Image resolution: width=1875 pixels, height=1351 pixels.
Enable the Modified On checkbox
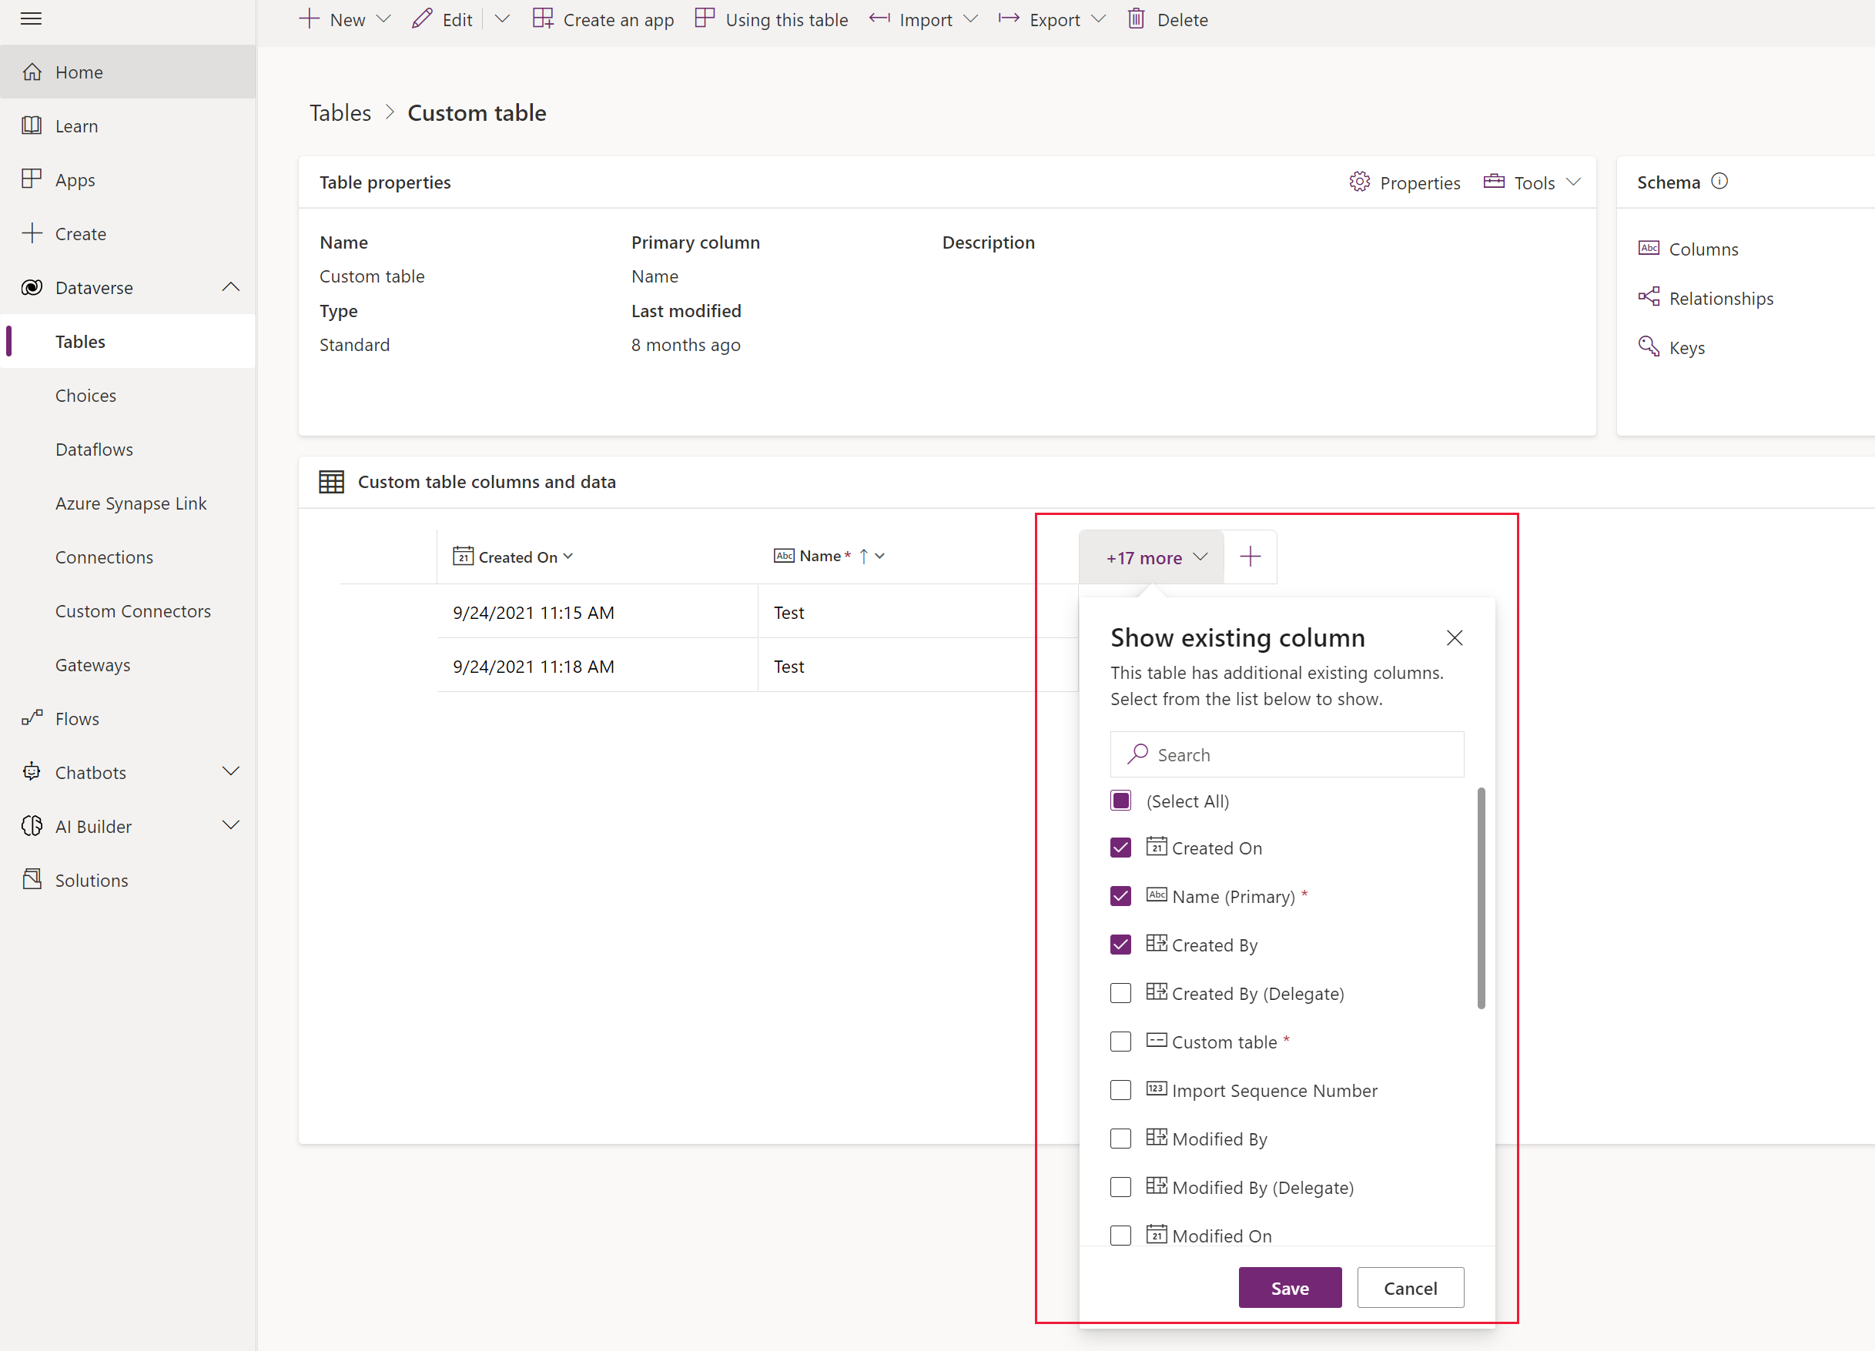[1121, 1235]
